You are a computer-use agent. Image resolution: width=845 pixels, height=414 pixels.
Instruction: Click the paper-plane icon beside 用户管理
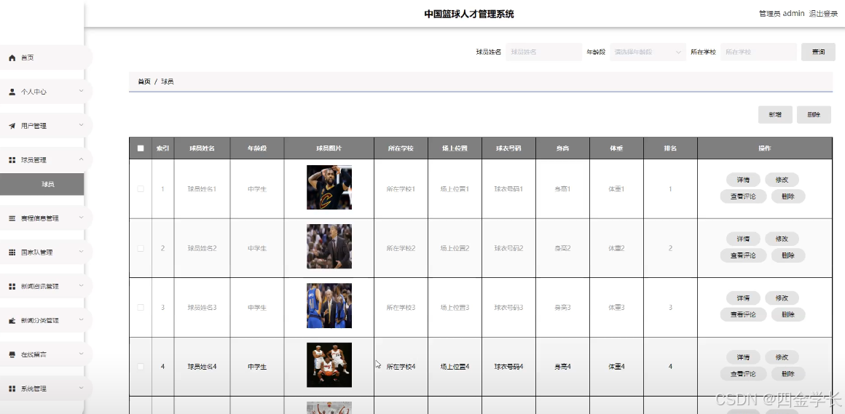[x=12, y=126]
